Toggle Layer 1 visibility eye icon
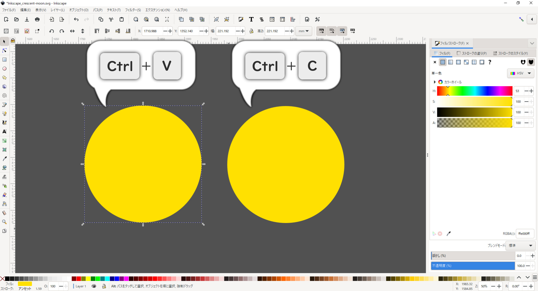538x291 pixels. [x=94, y=286]
